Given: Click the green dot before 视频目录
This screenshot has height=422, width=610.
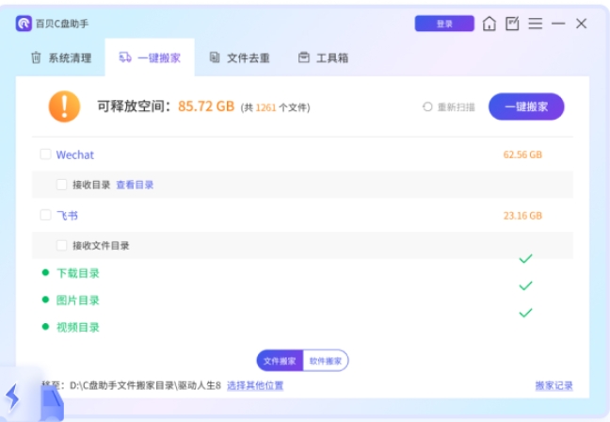Looking at the screenshot, I should [x=45, y=327].
